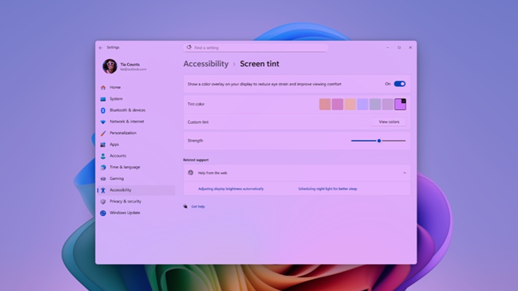
Task: Click Tia Counts account name
Action: [130, 64]
